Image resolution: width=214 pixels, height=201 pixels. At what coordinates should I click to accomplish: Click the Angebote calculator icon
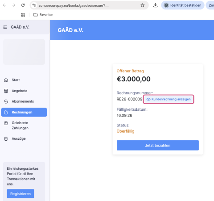click(x=6, y=91)
